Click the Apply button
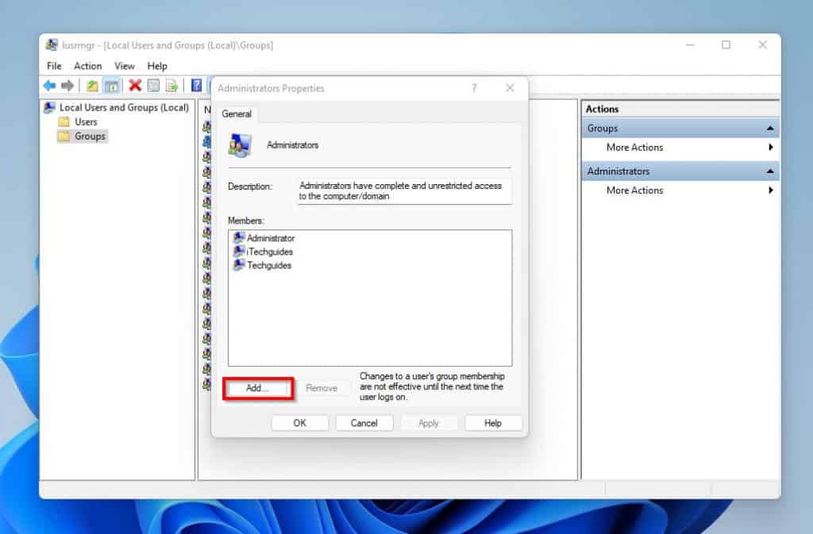 point(428,423)
